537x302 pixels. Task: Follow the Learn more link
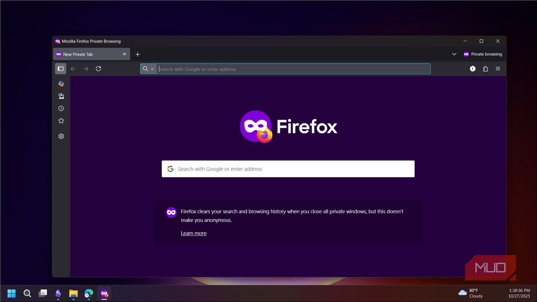193,233
